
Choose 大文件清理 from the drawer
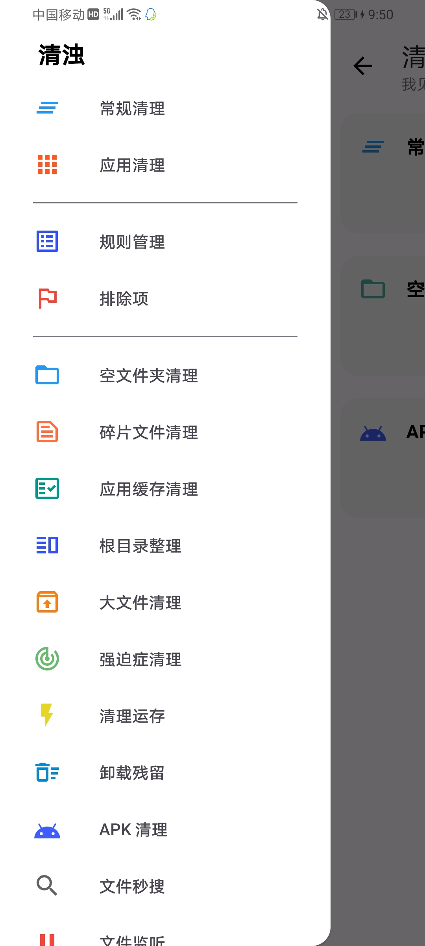tap(165, 602)
